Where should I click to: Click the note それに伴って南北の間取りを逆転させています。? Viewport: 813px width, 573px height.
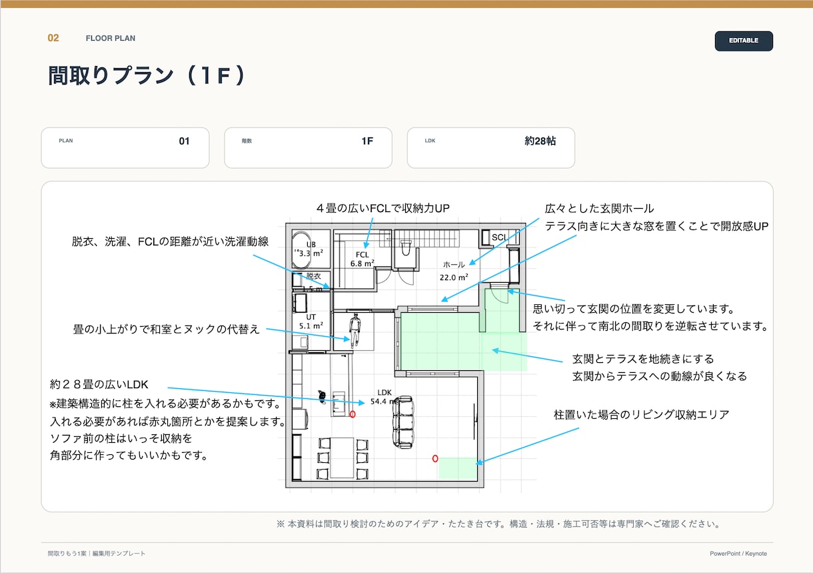click(x=651, y=326)
